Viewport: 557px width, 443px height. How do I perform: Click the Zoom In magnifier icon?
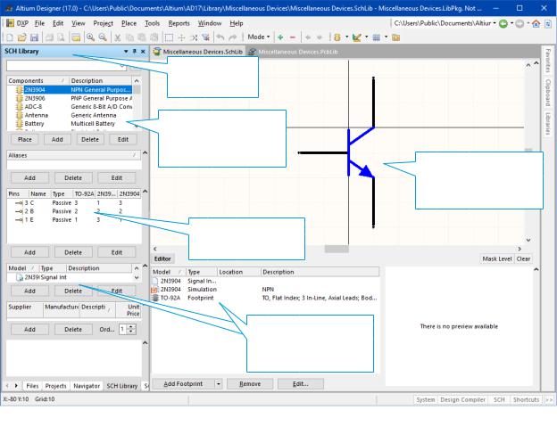[90, 37]
